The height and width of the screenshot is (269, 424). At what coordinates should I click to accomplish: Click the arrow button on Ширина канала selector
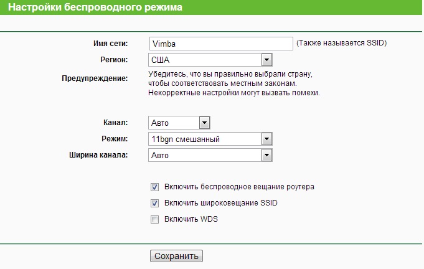point(266,154)
